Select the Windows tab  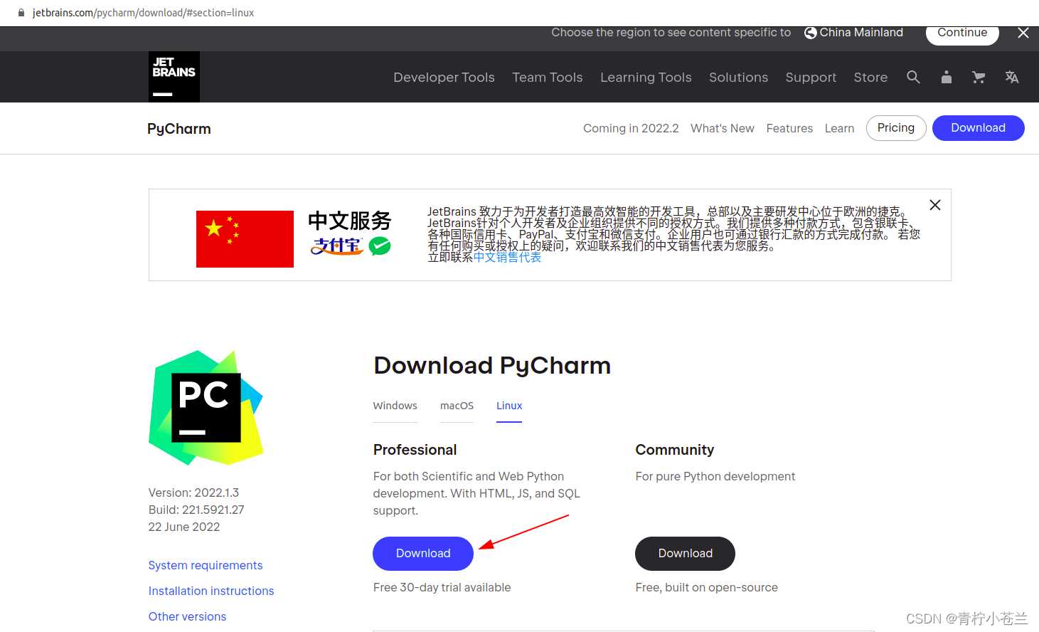click(395, 406)
